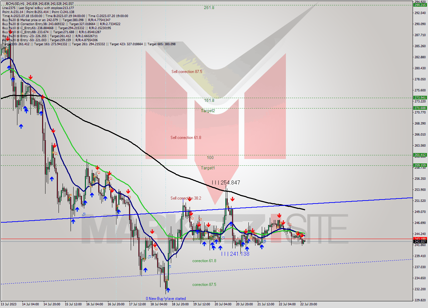Viewport: 428px width, 308px height.
Task: Click the 251.520 price axis value
Action: coord(420,201)
